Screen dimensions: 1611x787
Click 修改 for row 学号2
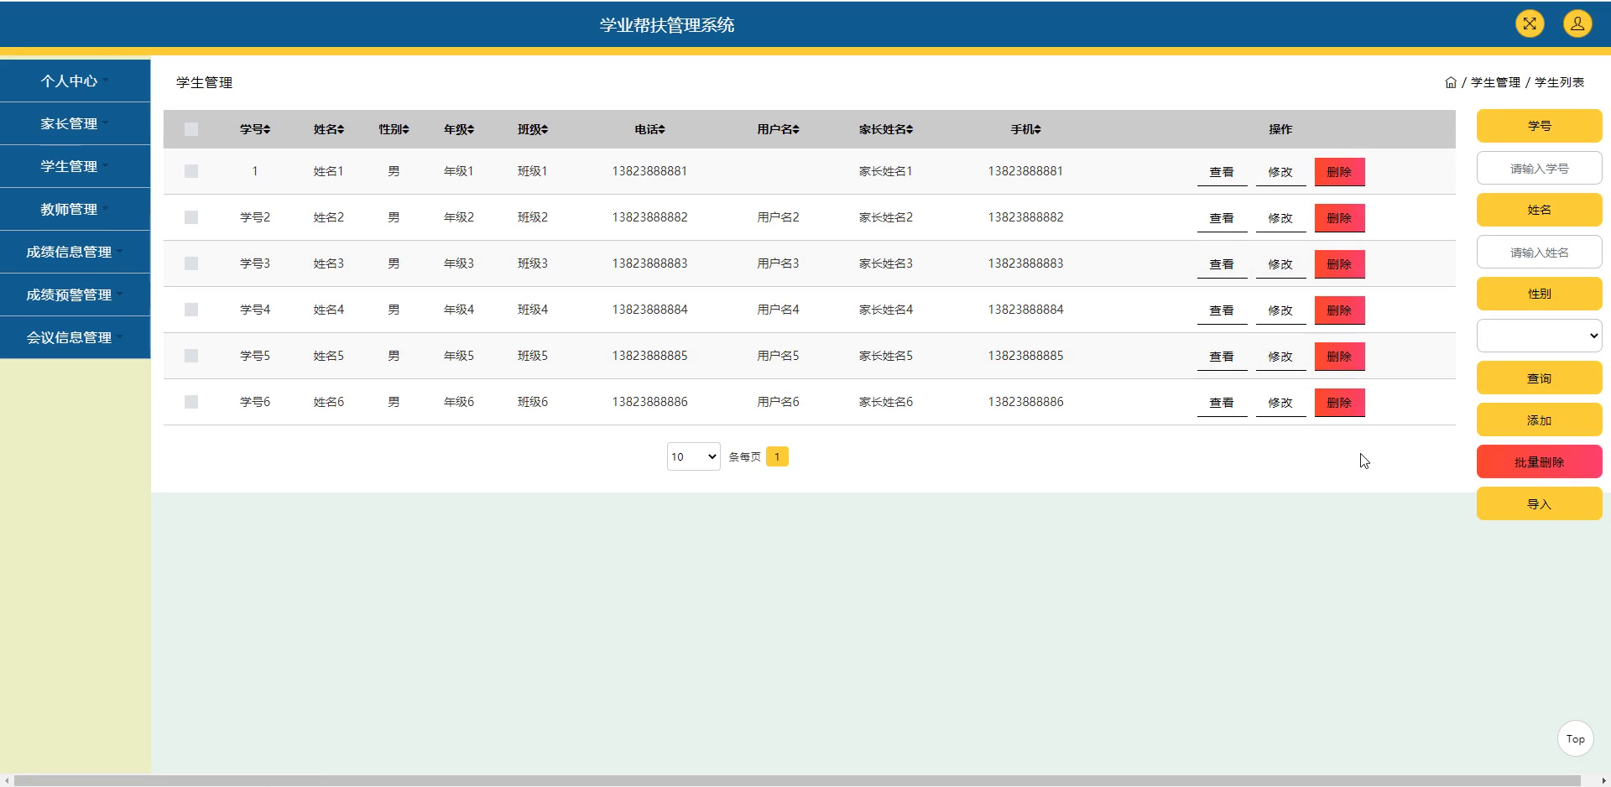(x=1280, y=218)
